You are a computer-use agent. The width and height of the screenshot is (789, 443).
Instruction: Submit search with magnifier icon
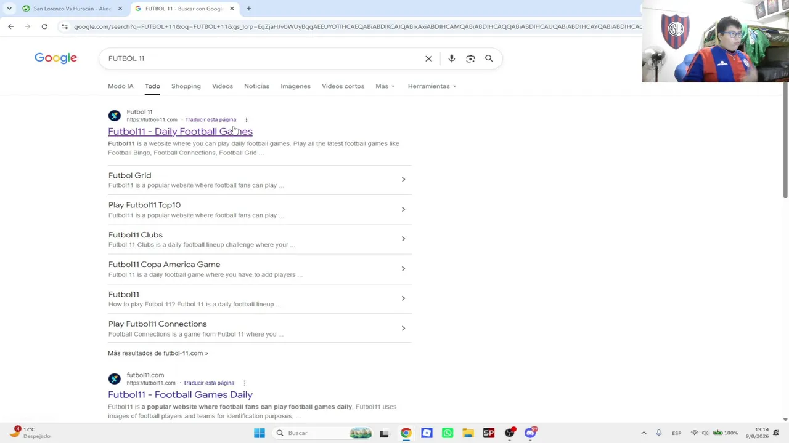click(489, 58)
